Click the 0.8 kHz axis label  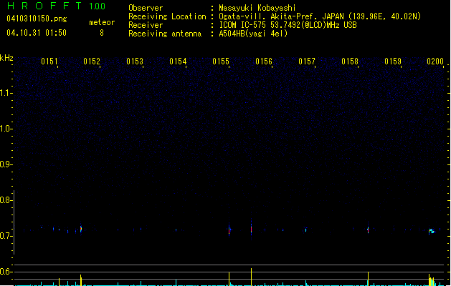6,200
